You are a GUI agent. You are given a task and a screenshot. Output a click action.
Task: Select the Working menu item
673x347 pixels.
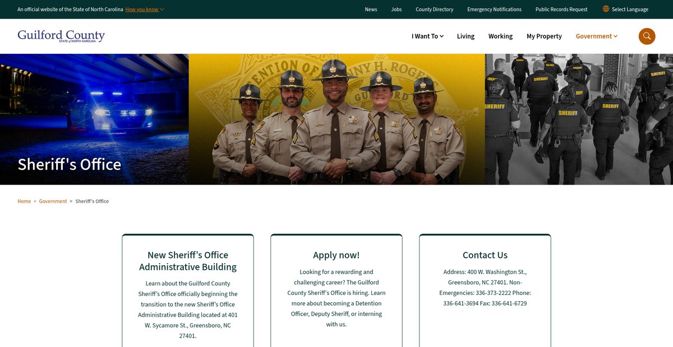point(500,36)
